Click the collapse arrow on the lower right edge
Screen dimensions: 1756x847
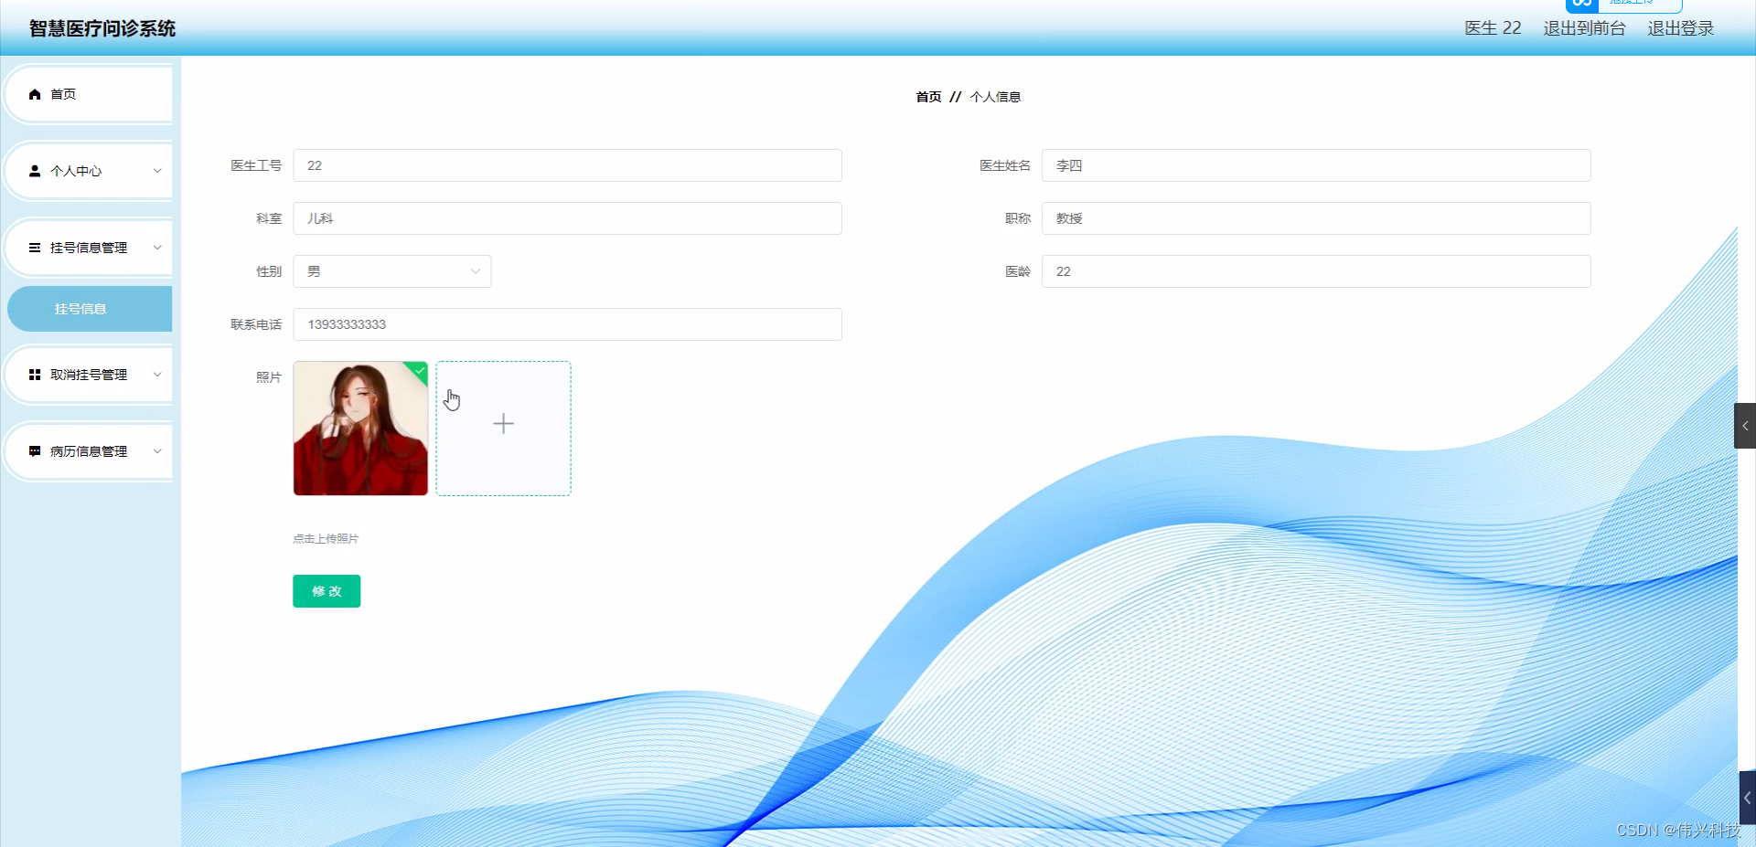pos(1745,797)
